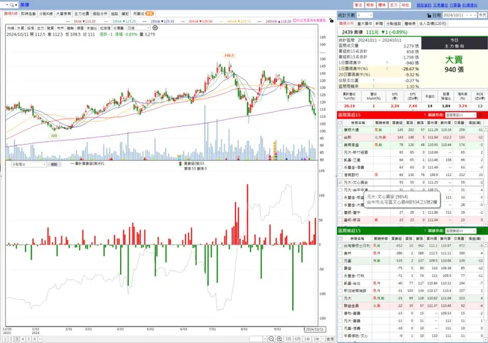488x343 pixels.
Task: Click the 148.5 high price label on chart
Action: point(229,55)
